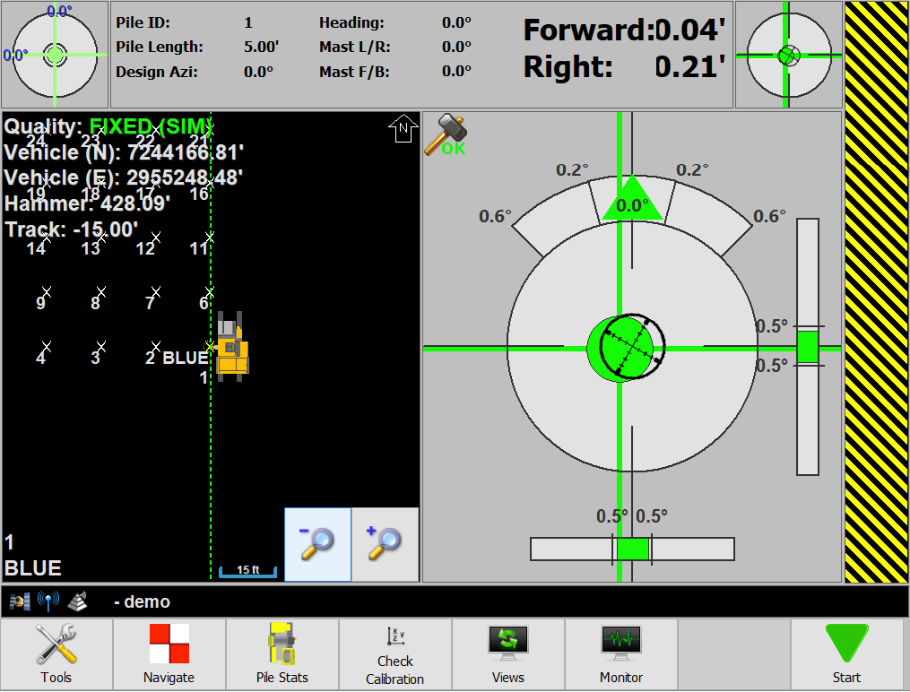Click the pyramid base station signal icon

78,601
